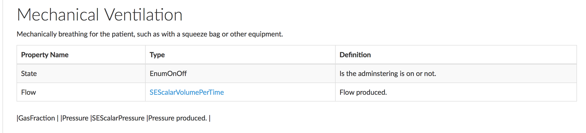Open the SEScalarVolumePerTime type link
586x133 pixels.
(x=186, y=92)
